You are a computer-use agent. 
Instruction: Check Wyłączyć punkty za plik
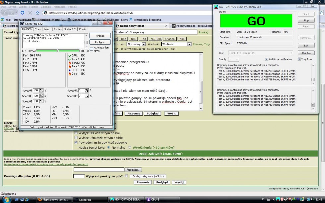(x=126, y=176)
